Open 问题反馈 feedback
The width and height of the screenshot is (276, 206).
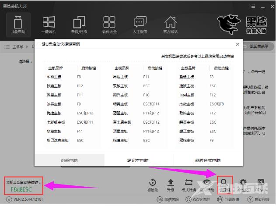click(x=228, y=199)
